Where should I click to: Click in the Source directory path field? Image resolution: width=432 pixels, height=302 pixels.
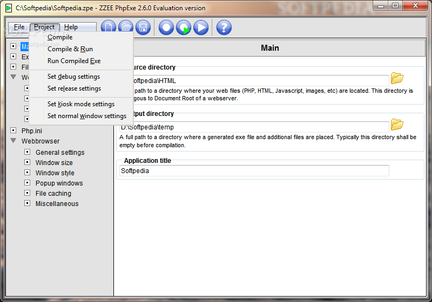260,80
